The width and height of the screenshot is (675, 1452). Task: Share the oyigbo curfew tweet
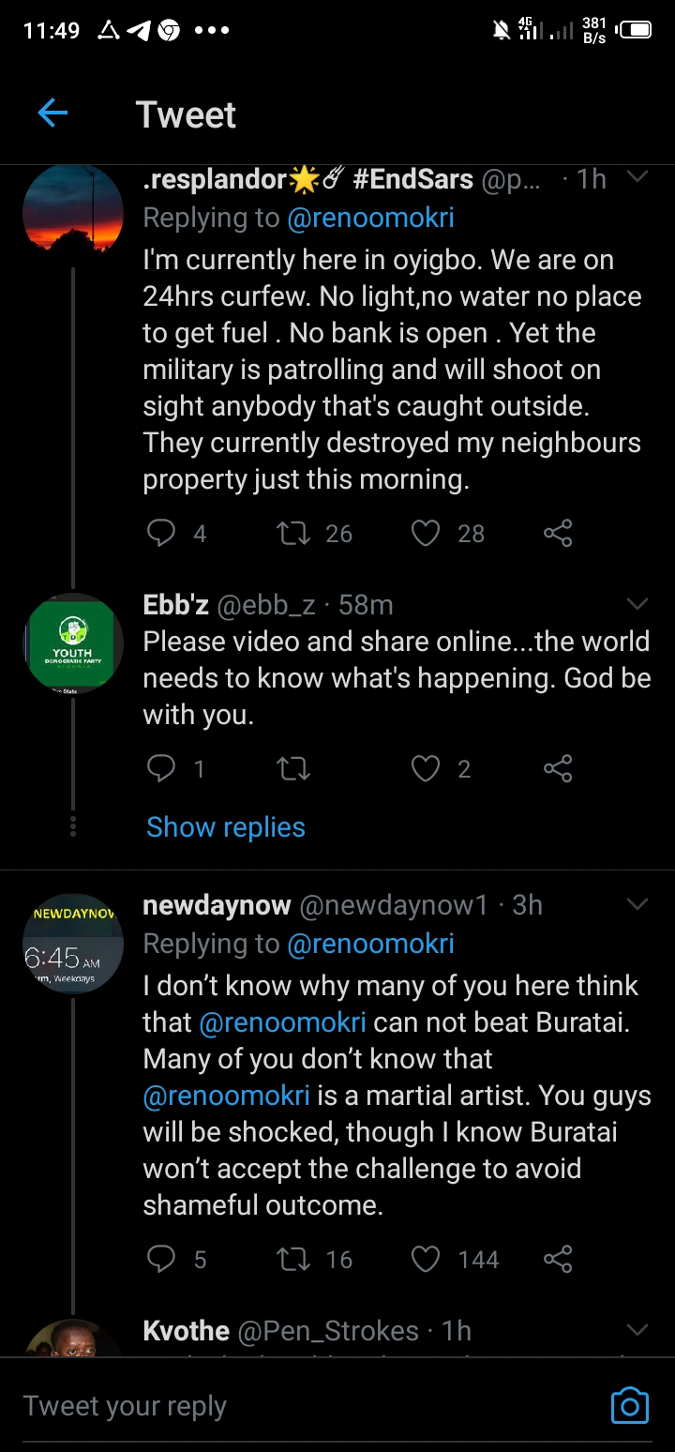558,534
